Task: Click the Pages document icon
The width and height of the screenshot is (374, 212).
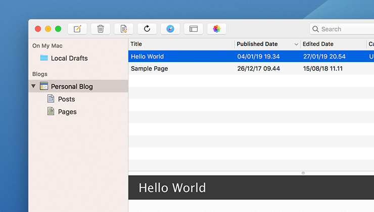Action: 51,111
